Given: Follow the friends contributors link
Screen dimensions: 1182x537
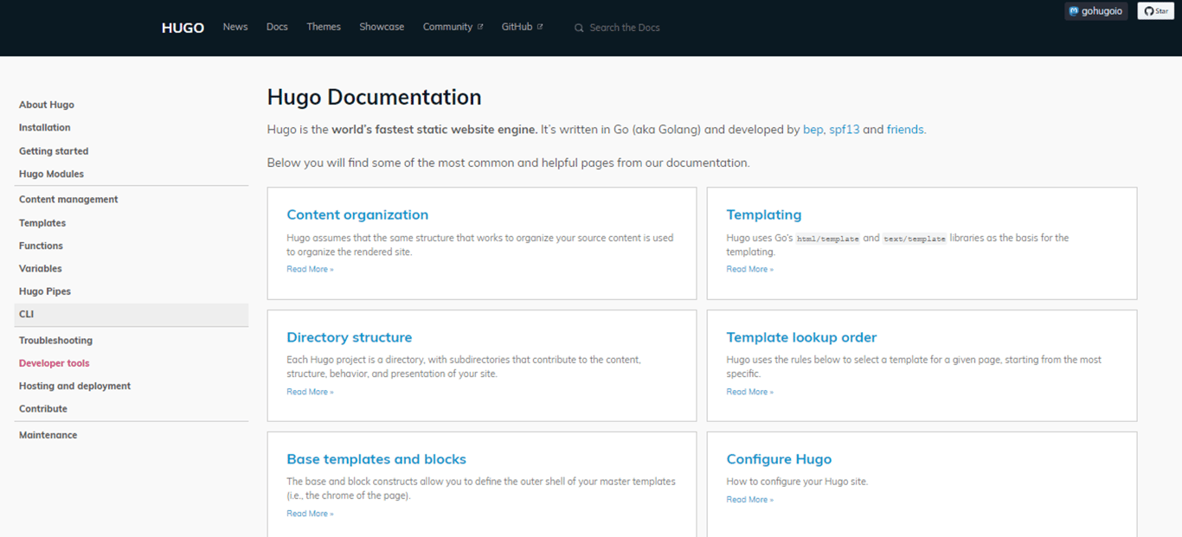Looking at the screenshot, I should pyautogui.click(x=905, y=130).
